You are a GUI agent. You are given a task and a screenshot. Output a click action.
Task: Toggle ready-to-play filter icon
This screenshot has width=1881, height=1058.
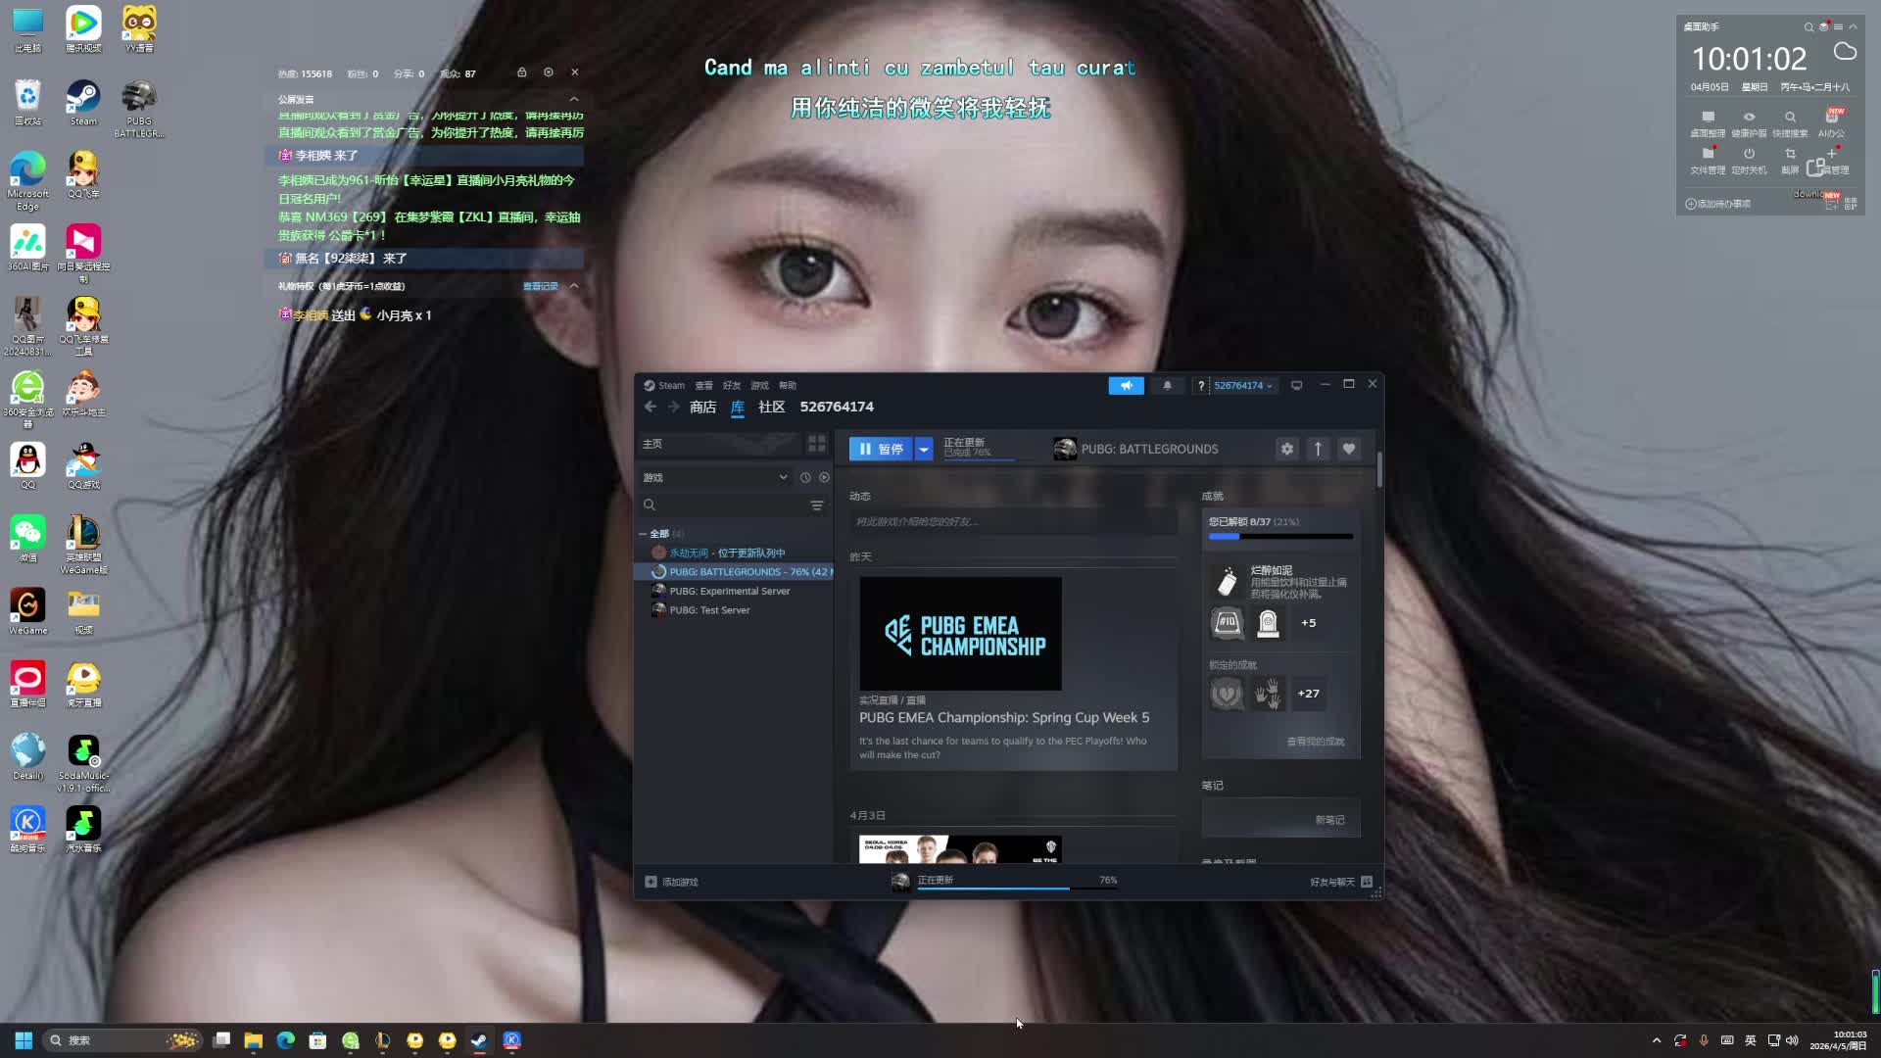[x=824, y=478]
